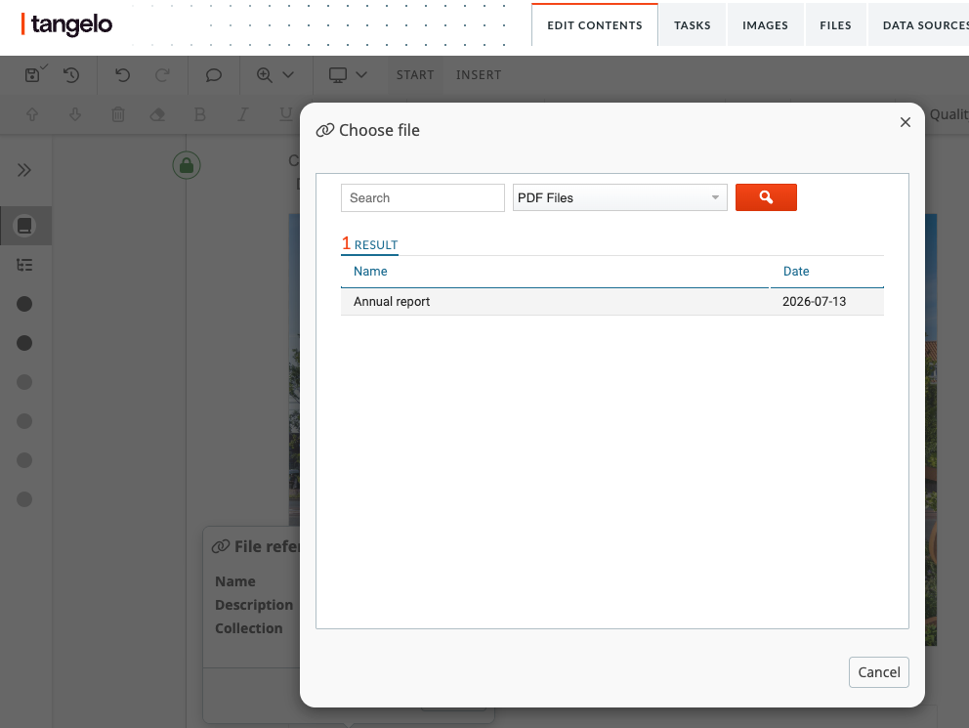Select the book icon in left sidebar
This screenshot has height=728, width=969.
[x=24, y=226]
